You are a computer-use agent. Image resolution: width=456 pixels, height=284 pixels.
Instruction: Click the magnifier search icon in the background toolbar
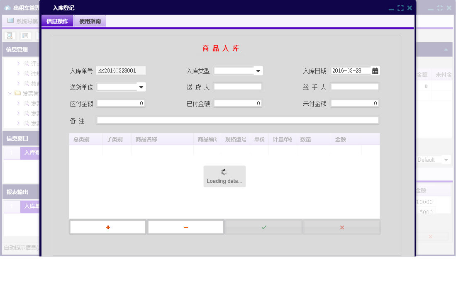[10, 36]
